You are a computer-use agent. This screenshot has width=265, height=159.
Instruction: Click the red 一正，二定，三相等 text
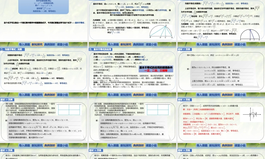point(156,71)
